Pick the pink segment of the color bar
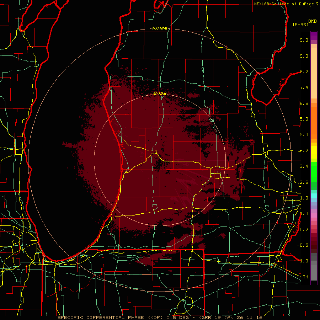320x320 pixels. coord(314,215)
